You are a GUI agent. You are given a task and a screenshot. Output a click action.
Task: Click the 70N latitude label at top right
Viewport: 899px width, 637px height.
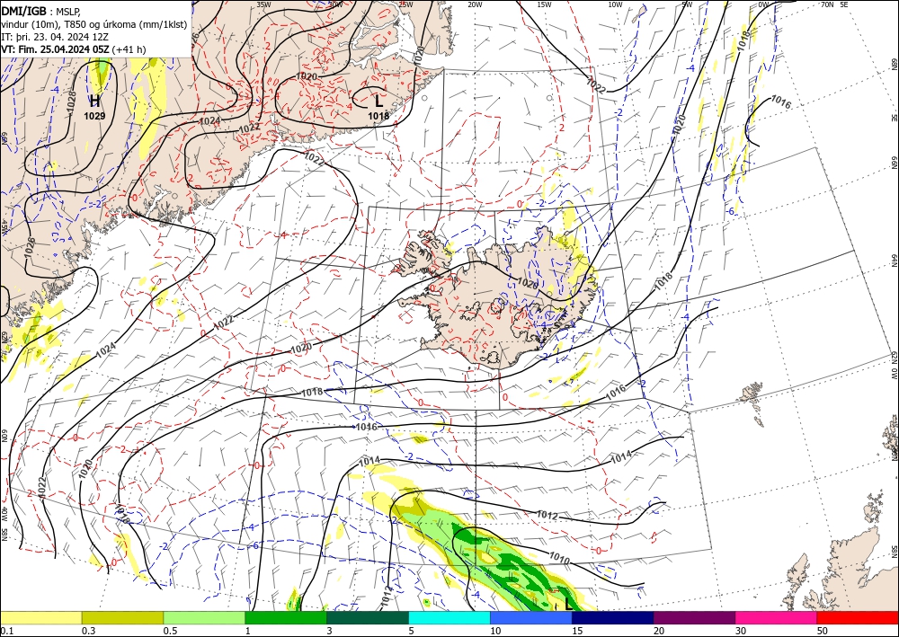pyautogui.click(x=827, y=4)
